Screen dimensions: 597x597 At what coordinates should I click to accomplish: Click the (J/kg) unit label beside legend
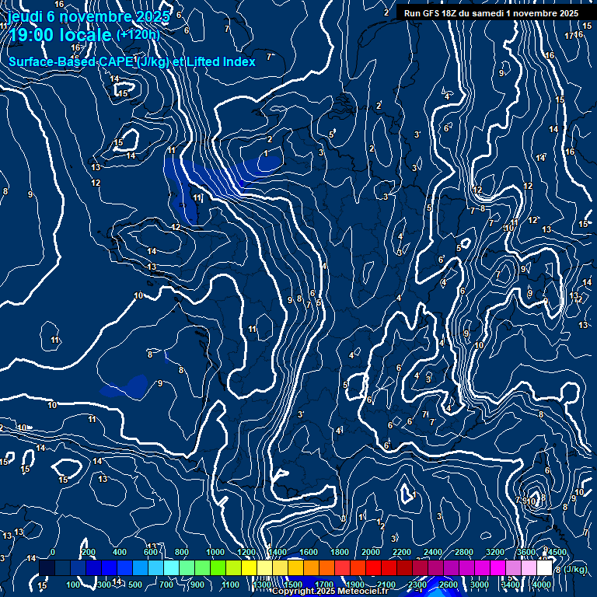tap(575, 569)
